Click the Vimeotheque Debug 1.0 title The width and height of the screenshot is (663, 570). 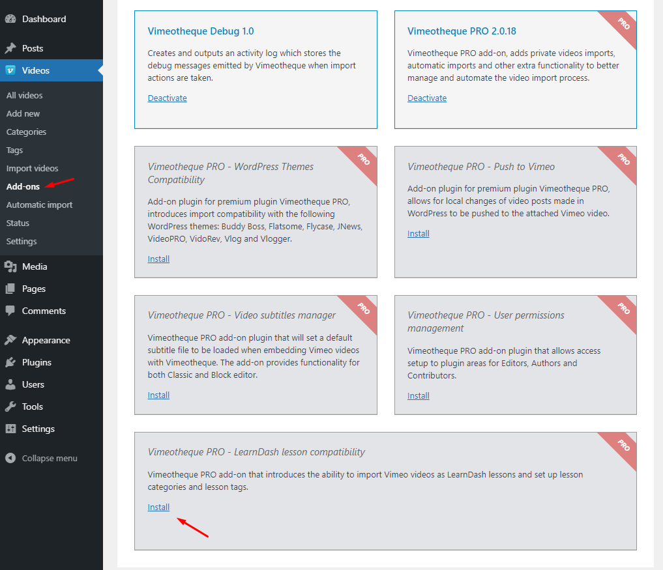[x=200, y=31]
